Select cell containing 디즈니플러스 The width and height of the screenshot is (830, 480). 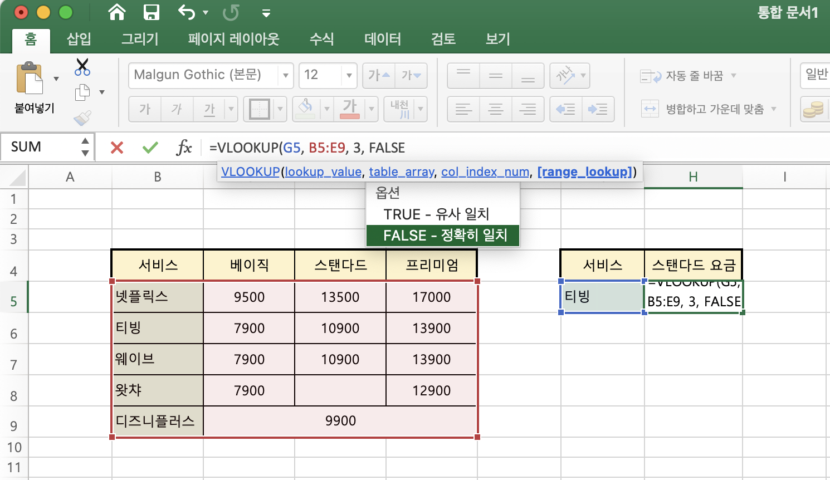[158, 421]
